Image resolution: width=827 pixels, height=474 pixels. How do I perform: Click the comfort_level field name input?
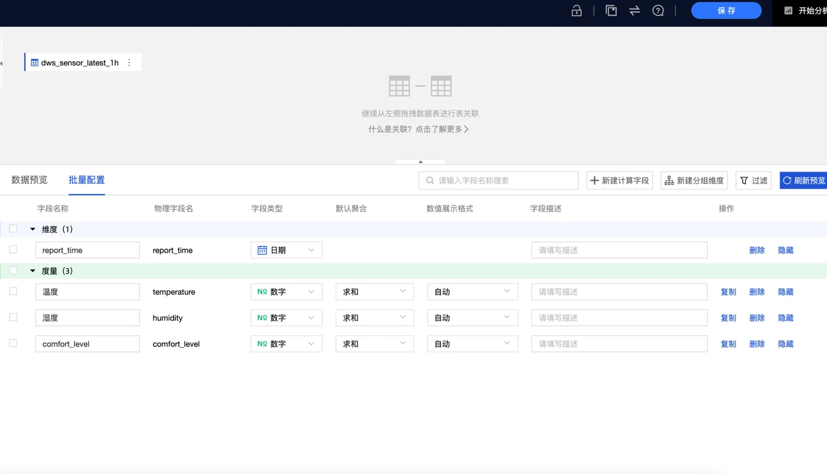point(87,344)
